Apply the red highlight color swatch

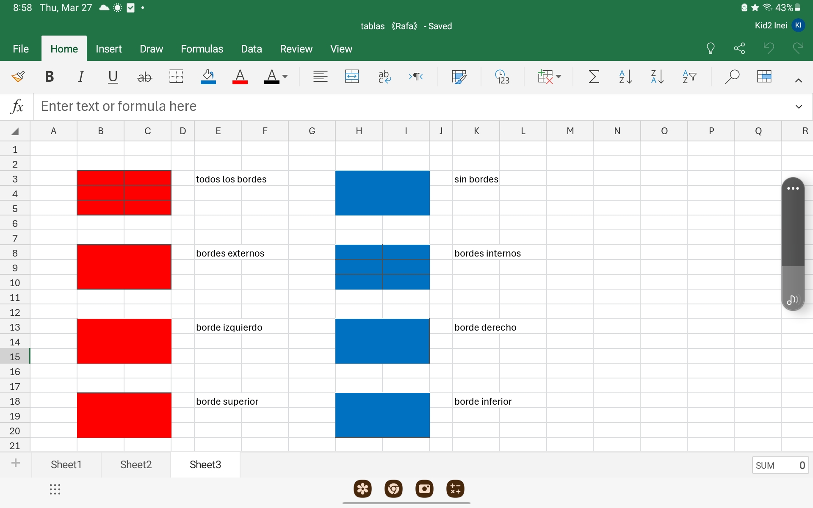point(240,77)
